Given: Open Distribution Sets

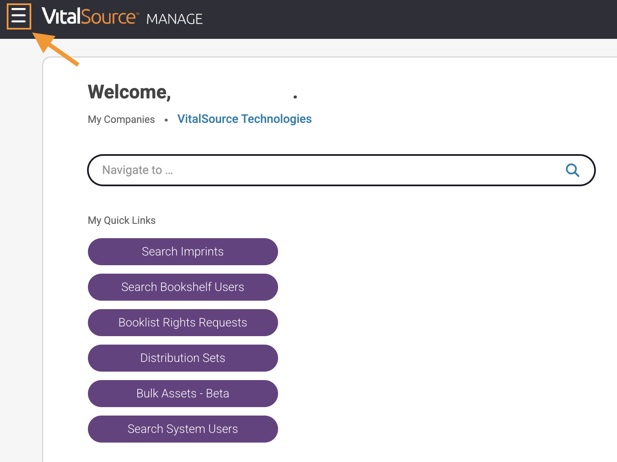Looking at the screenshot, I should coord(183,358).
